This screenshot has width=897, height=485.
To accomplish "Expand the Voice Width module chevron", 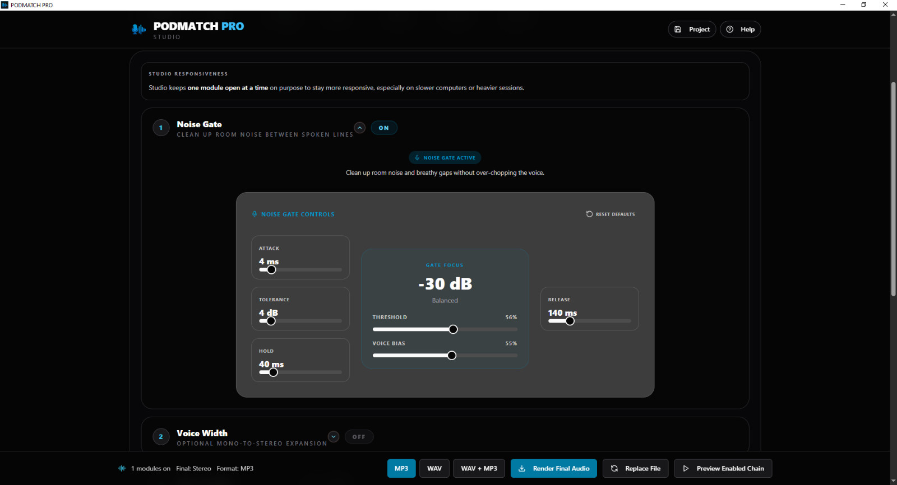I will tap(334, 437).
